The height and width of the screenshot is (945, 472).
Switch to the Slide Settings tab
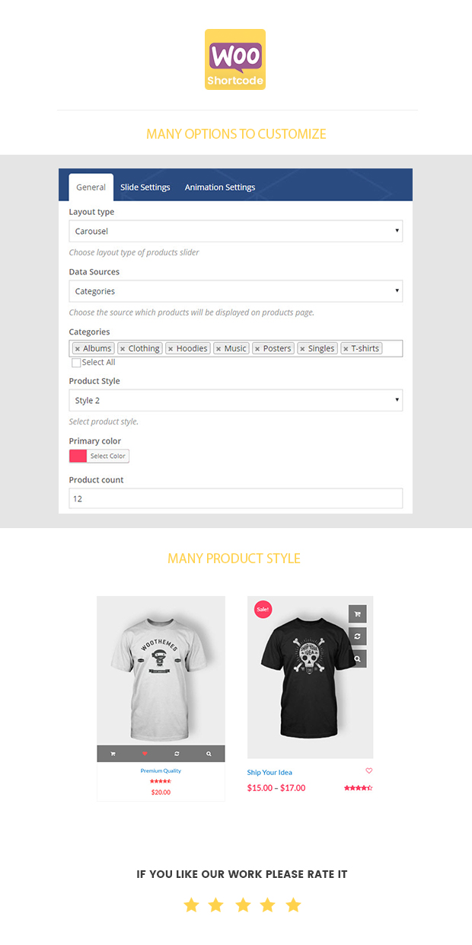(x=145, y=187)
